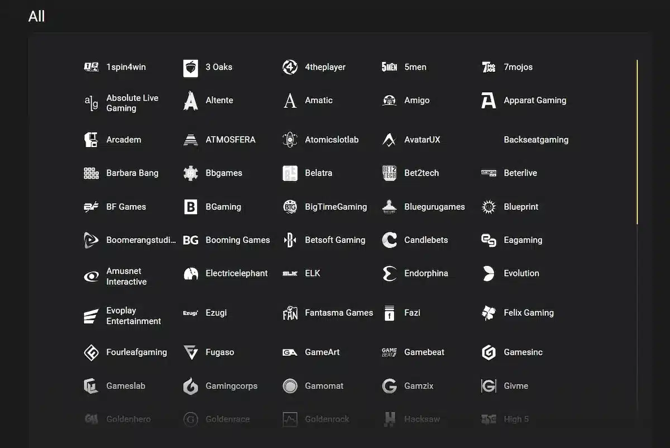Click the Atomicslotlab atom icon
The height and width of the screenshot is (448, 670).
point(290,139)
